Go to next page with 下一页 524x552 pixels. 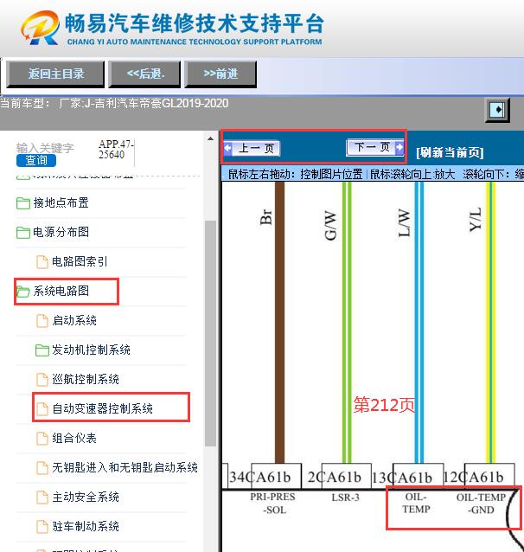pos(374,147)
